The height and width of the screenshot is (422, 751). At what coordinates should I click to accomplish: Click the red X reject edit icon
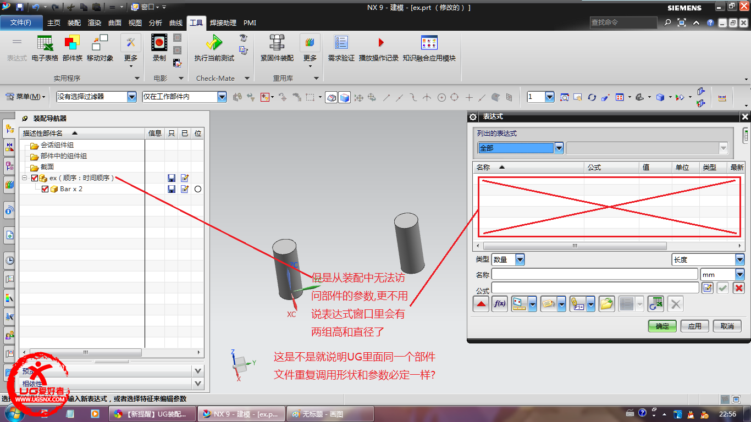pyautogui.click(x=739, y=288)
